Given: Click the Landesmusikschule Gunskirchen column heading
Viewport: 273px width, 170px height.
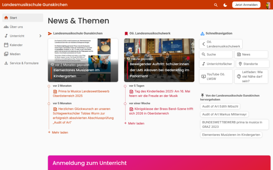Looking at the screenshot, I should (78, 33).
